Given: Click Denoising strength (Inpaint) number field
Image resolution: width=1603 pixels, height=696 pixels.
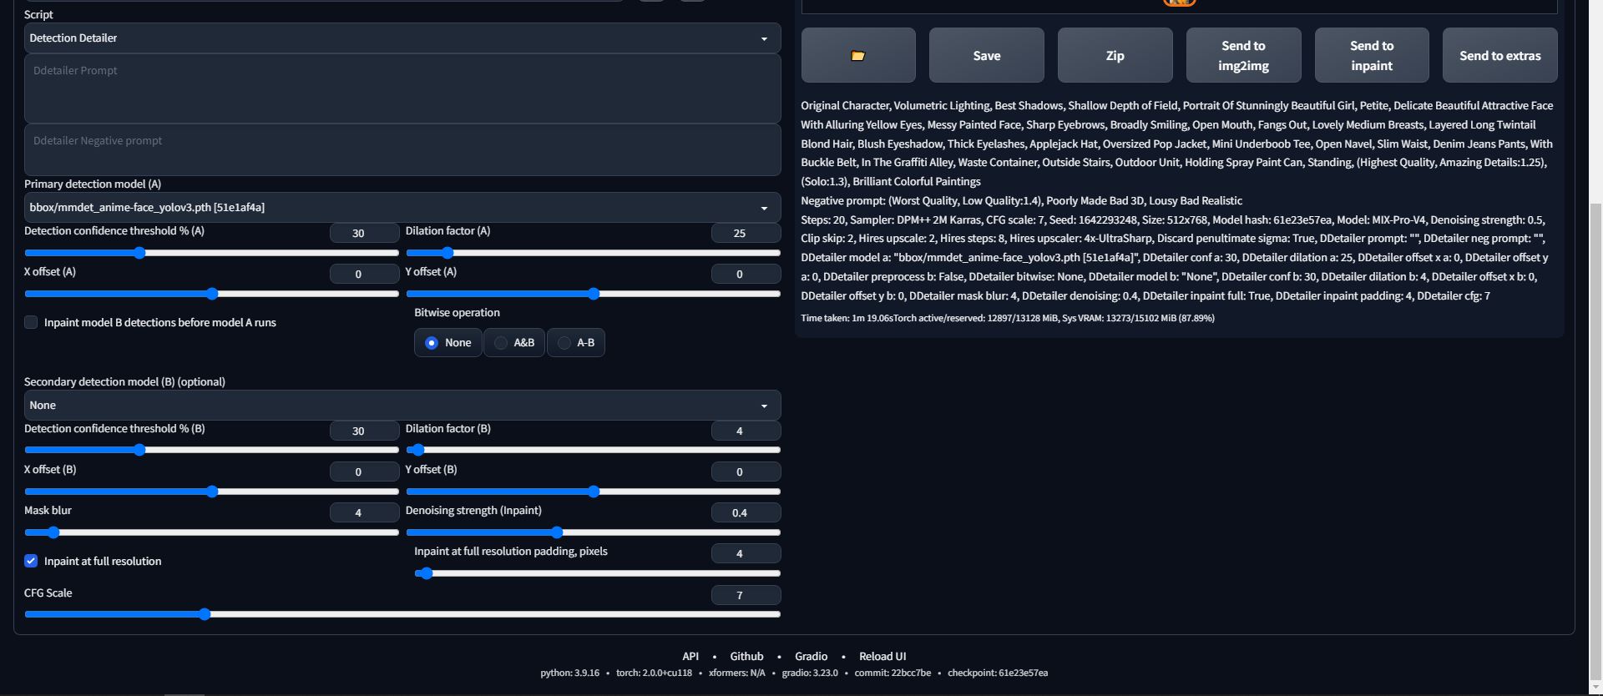Looking at the screenshot, I should [x=746, y=512].
